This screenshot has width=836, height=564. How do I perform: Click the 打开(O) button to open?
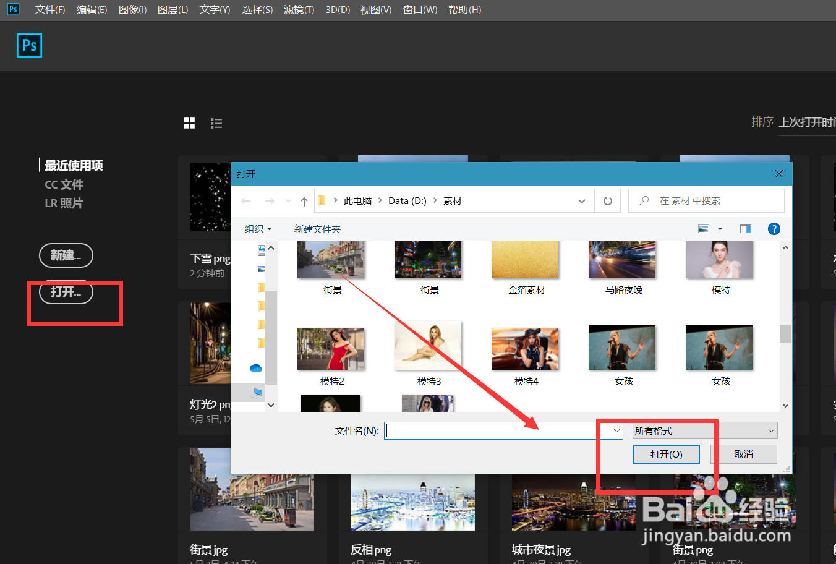[667, 454]
